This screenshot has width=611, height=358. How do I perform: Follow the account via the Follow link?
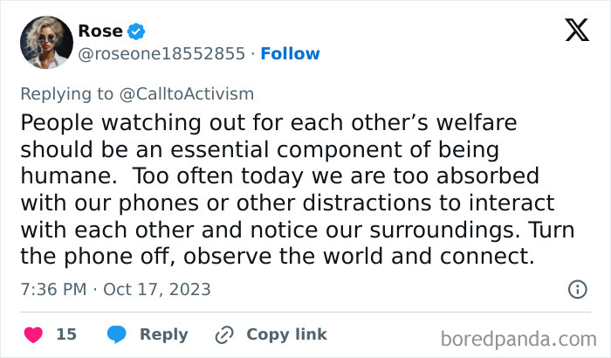pos(291,54)
